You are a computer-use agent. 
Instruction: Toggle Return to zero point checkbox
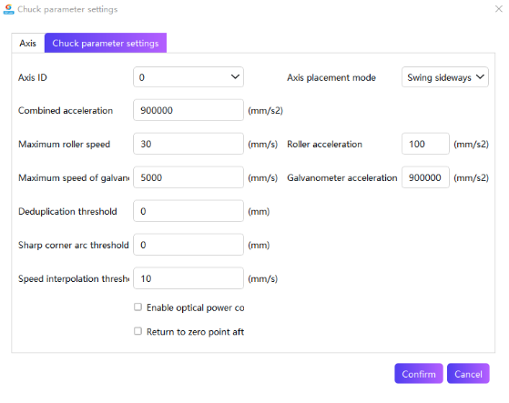(x=138, y=331)
